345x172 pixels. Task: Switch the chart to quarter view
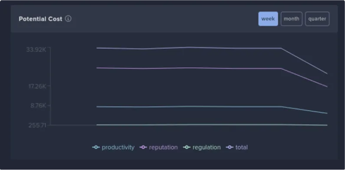(317, 19)
